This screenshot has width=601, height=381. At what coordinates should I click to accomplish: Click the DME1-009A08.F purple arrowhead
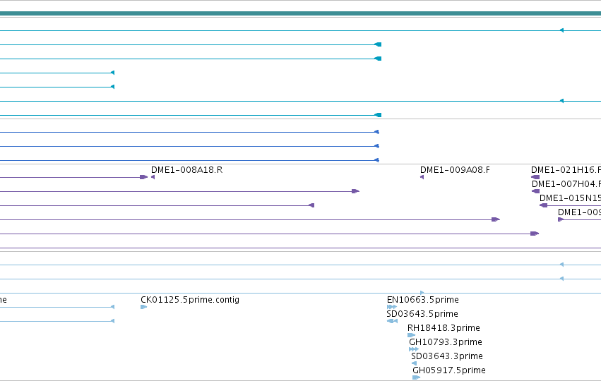click(x=422, y=177)
